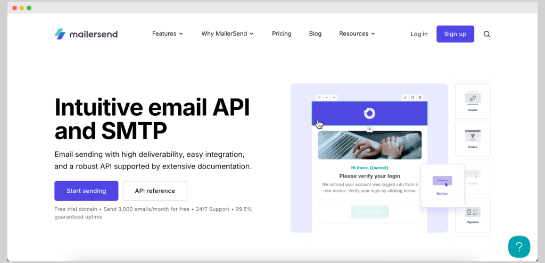
Task: Click the green macOS maximize button
Action: [29, 8]
